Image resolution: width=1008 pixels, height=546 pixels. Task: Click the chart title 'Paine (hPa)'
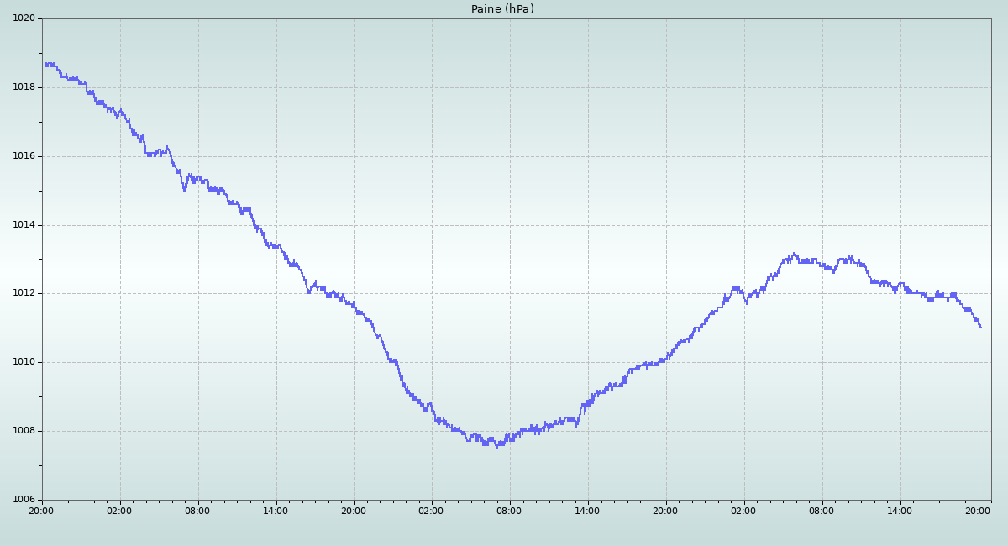[502, 9]
